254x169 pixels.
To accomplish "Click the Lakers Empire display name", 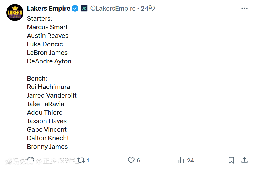I will [48, 9].
